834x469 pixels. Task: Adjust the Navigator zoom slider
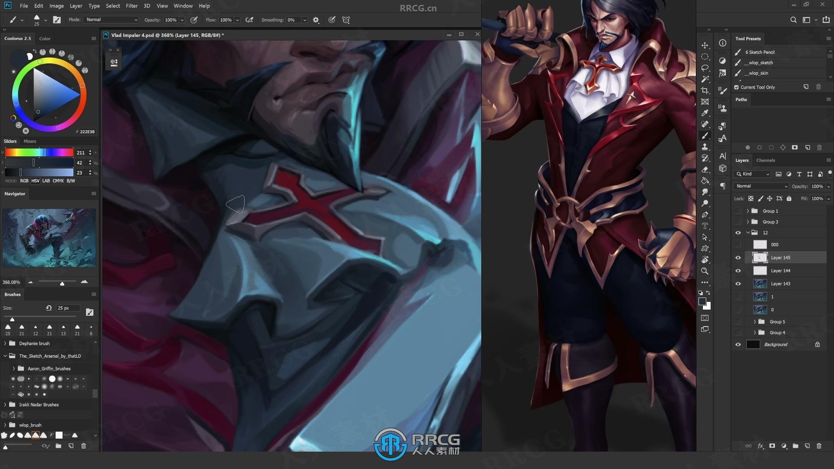point(57,282)
